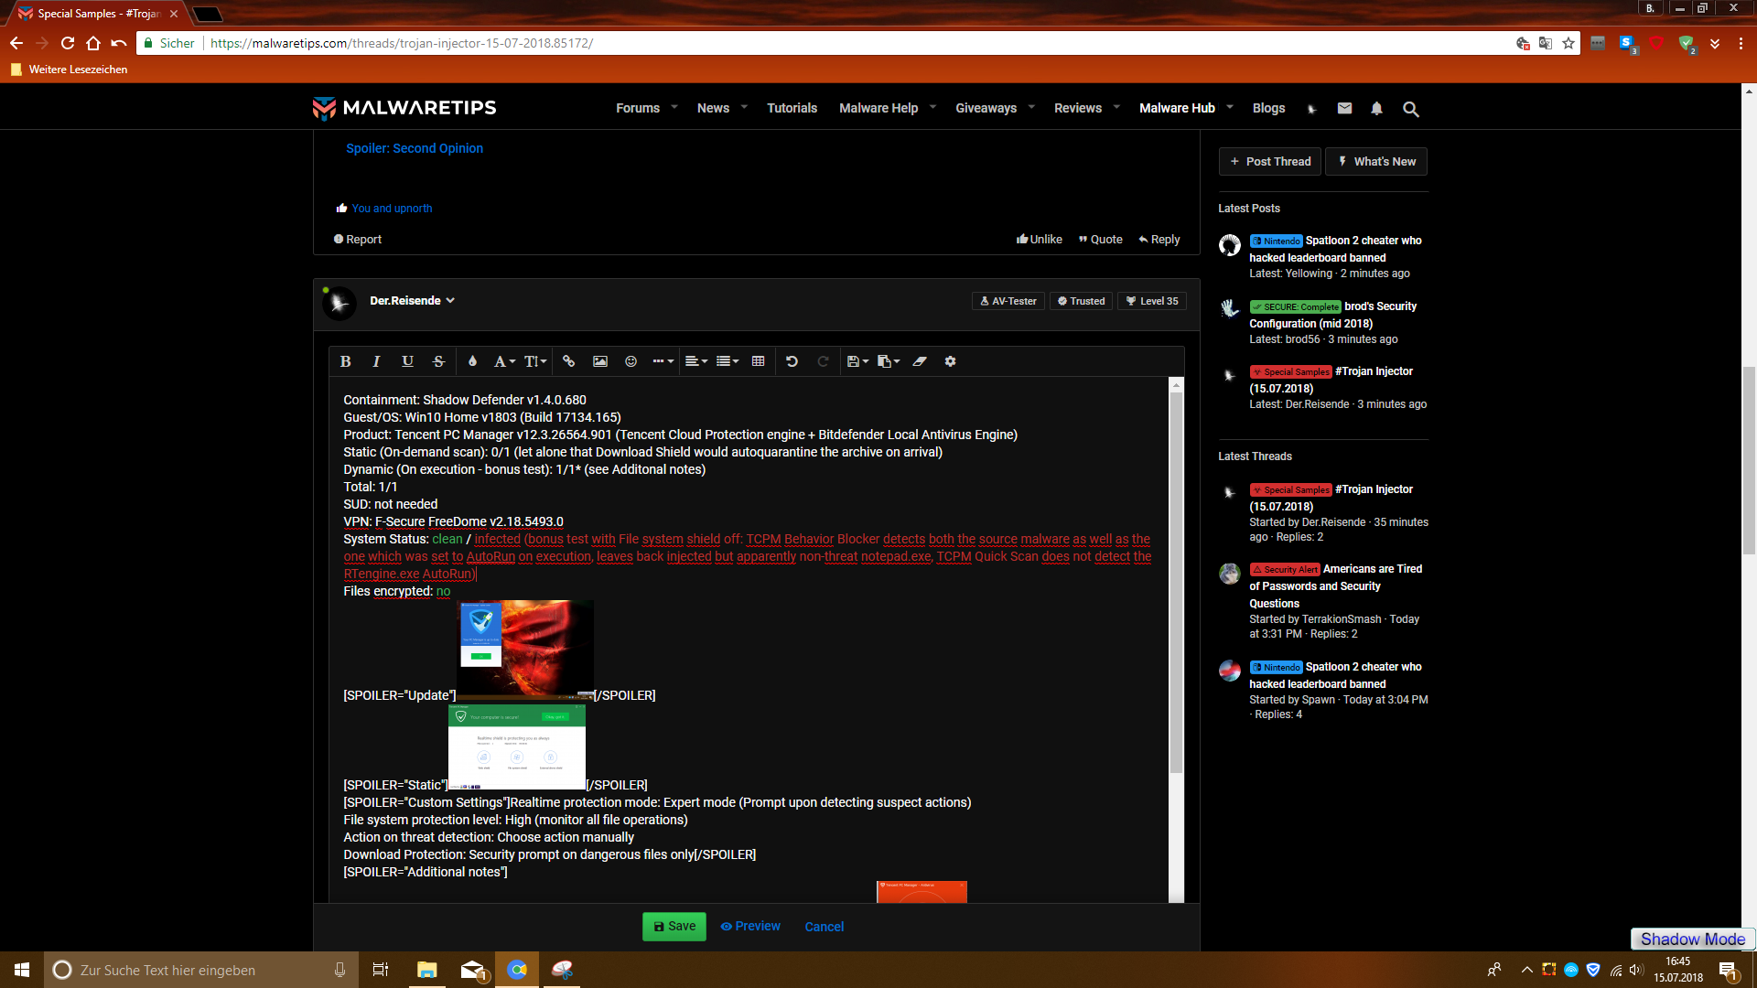The width and height of the screenshot is (1757, 988).
Task: Open the smilies picker
Action: point(631,361)
